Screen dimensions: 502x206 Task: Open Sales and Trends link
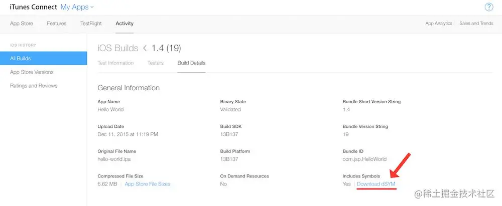(476, 24)
